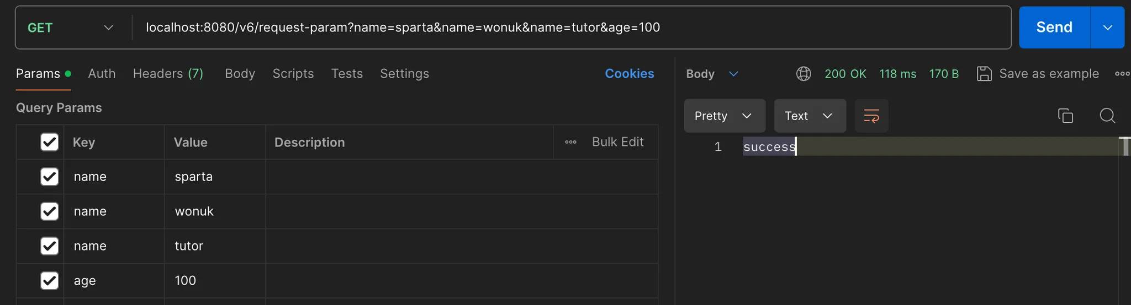Uncheck the wonuk name parameter
1131x305 pixels.
[x=50, y=211]
